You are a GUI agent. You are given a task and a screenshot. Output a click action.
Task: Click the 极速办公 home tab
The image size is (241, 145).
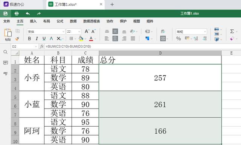pos(14,4)
